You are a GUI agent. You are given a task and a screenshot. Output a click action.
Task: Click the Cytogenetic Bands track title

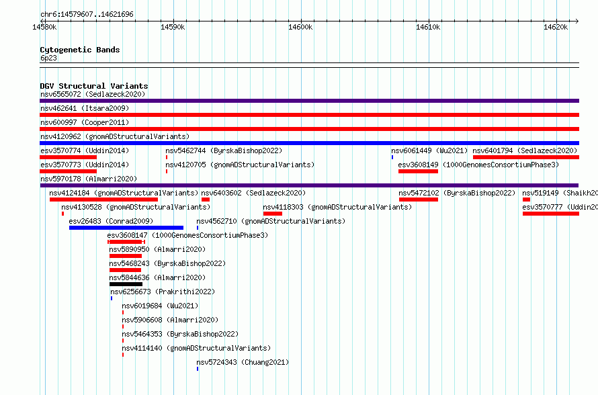[x=80, y=50]
